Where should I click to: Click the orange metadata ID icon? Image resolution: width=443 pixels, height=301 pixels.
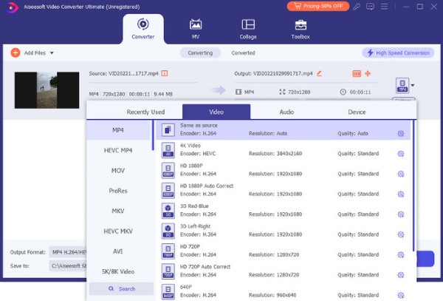[357, 74]
